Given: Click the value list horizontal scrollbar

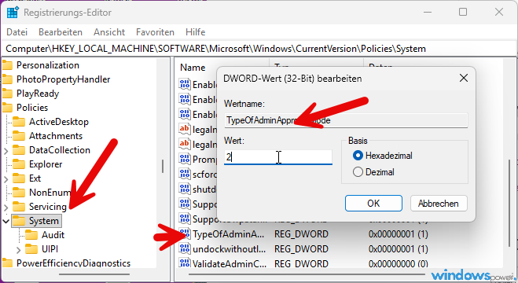Looking at the screenshot, I should tap(307, 274).
